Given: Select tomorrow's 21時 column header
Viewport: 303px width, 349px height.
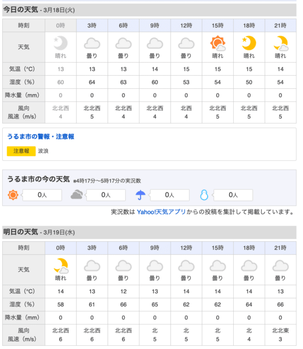Looking at the screenshot, I should pyautogui.click(x=281, y=248).
